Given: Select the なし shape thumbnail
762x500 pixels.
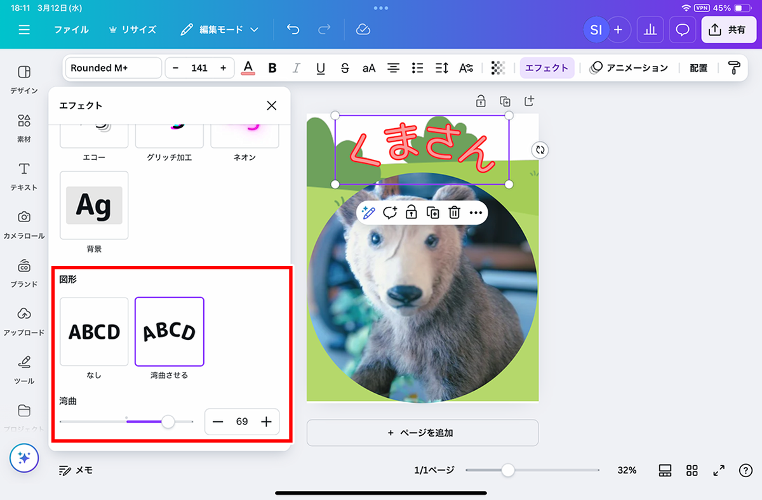Looking at the screenshot, I should [94, 331].
